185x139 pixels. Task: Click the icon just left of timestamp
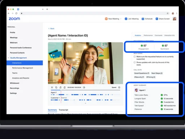click(65, 87)
